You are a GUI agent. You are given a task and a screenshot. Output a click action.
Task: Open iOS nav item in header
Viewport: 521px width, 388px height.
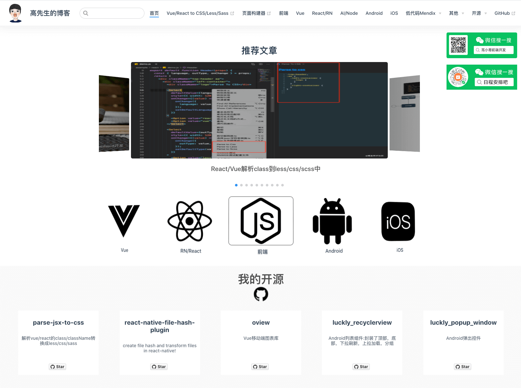[x=394, y=13]
